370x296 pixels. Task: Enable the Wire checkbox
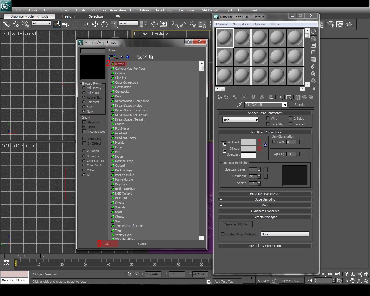pos(268,118)
